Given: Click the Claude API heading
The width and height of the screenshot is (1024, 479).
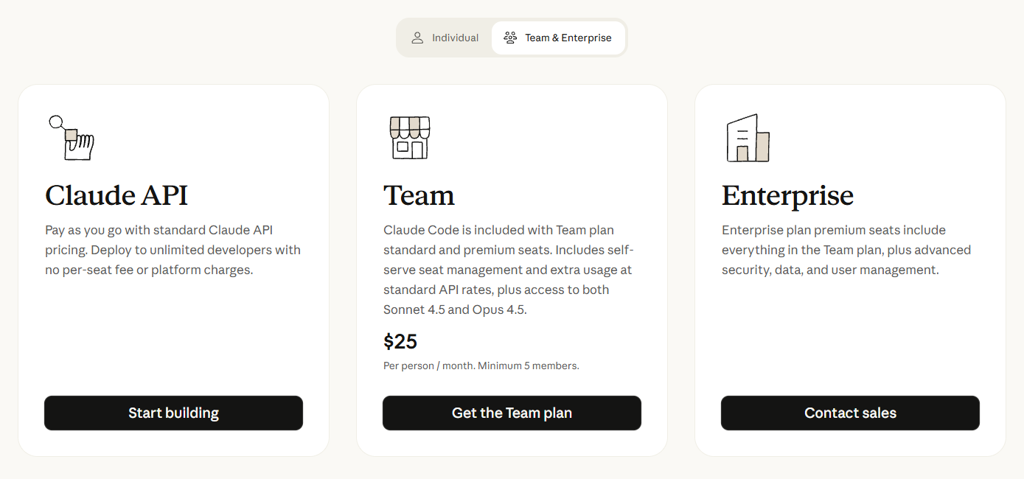Looking at the screenshot, I should point(116,196).
